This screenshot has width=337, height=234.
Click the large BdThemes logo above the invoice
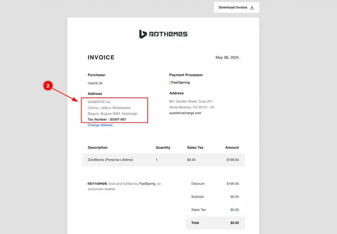(x=163, y=34)
